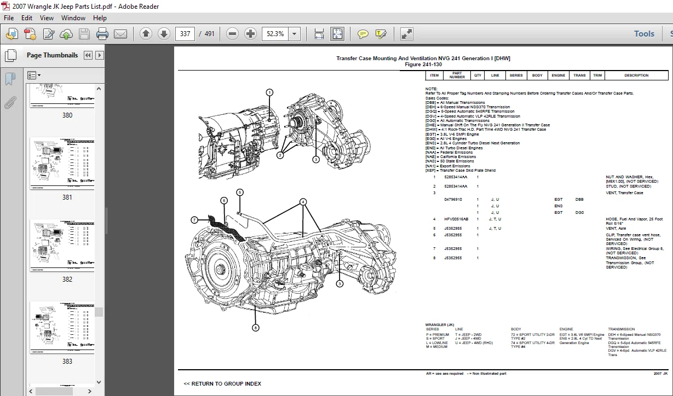Click page label 380 text
673x396 pixels.
coord(67,115)
